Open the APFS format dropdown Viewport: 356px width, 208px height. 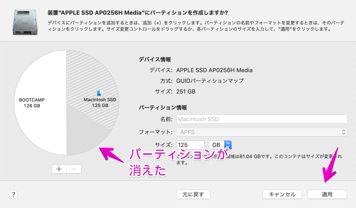262,132
